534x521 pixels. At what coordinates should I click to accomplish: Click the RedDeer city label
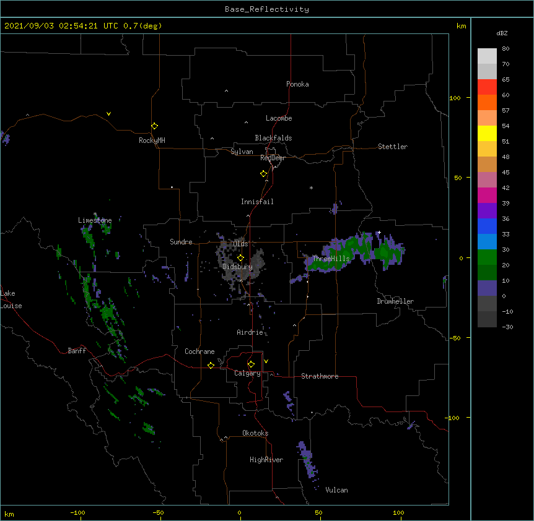273,158
